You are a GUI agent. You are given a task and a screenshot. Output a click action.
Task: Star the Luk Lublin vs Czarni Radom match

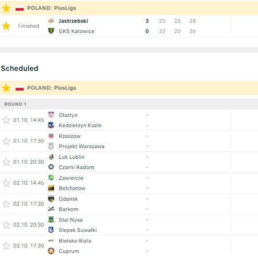6,162
